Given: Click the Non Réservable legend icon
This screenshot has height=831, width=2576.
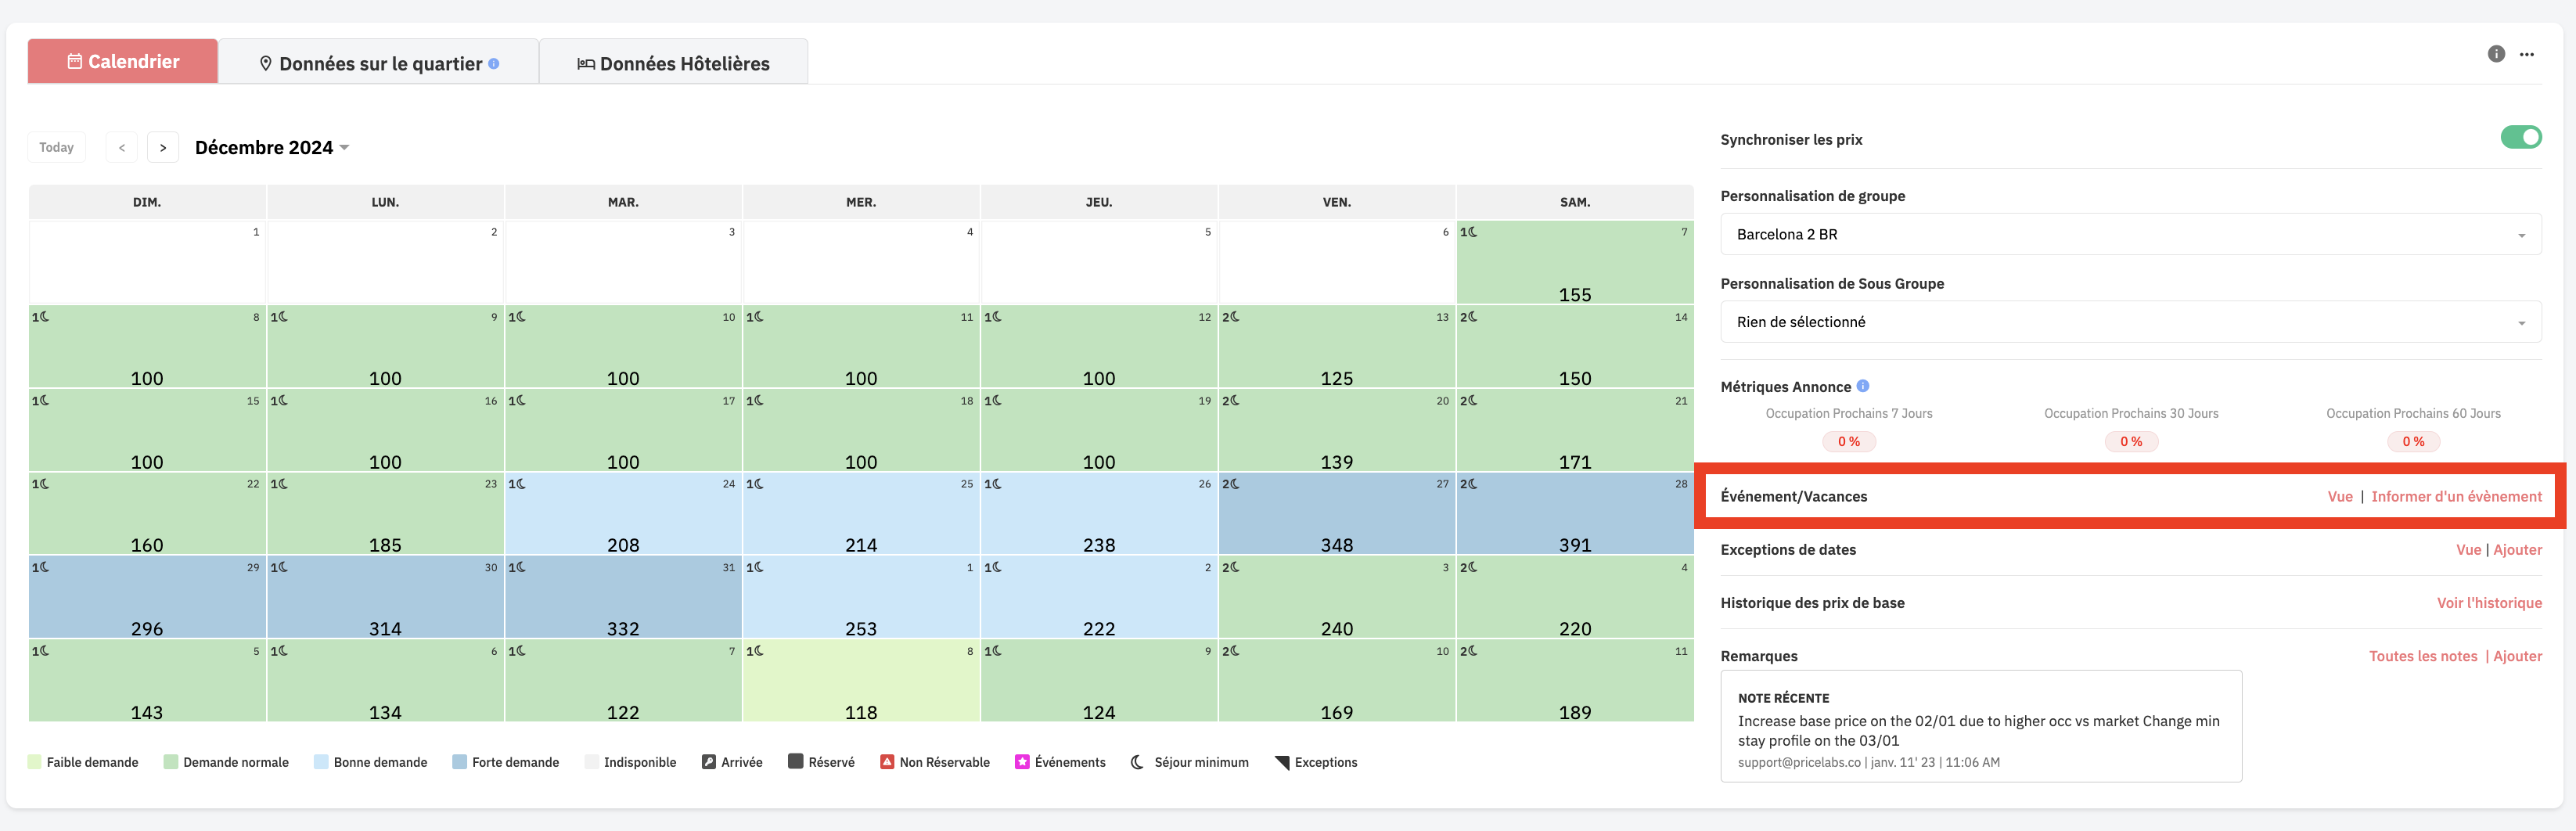Looking at the screenshot, I should point(887,762).
